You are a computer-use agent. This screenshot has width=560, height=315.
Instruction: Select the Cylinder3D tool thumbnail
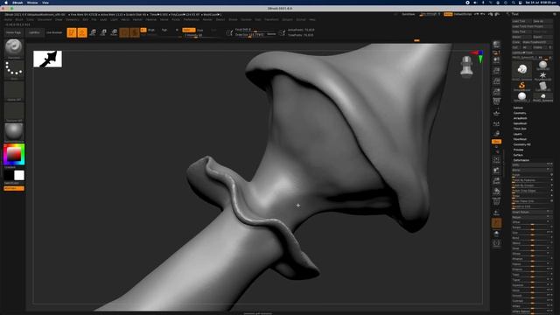(542, 86)
